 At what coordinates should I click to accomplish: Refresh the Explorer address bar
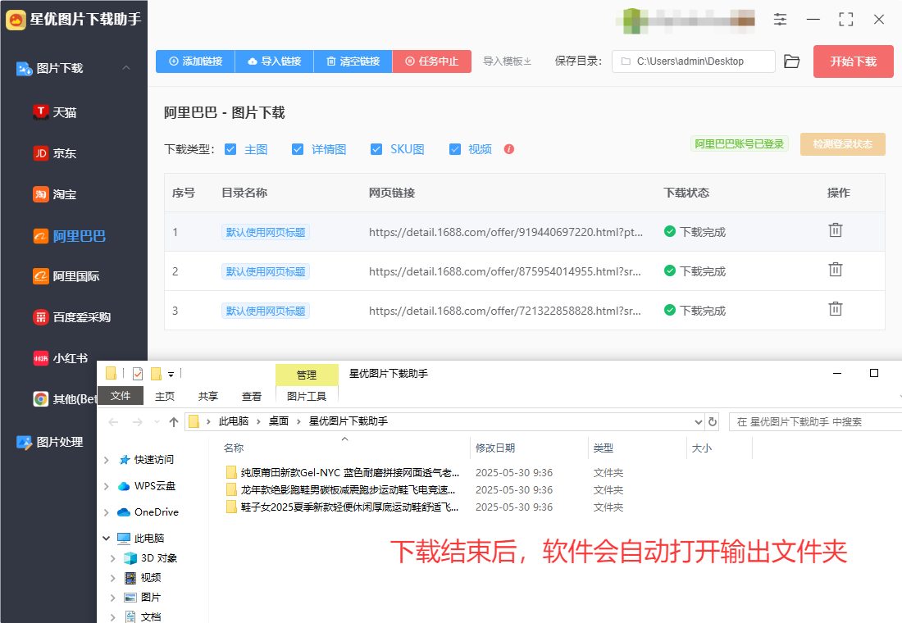pos(713,421)
